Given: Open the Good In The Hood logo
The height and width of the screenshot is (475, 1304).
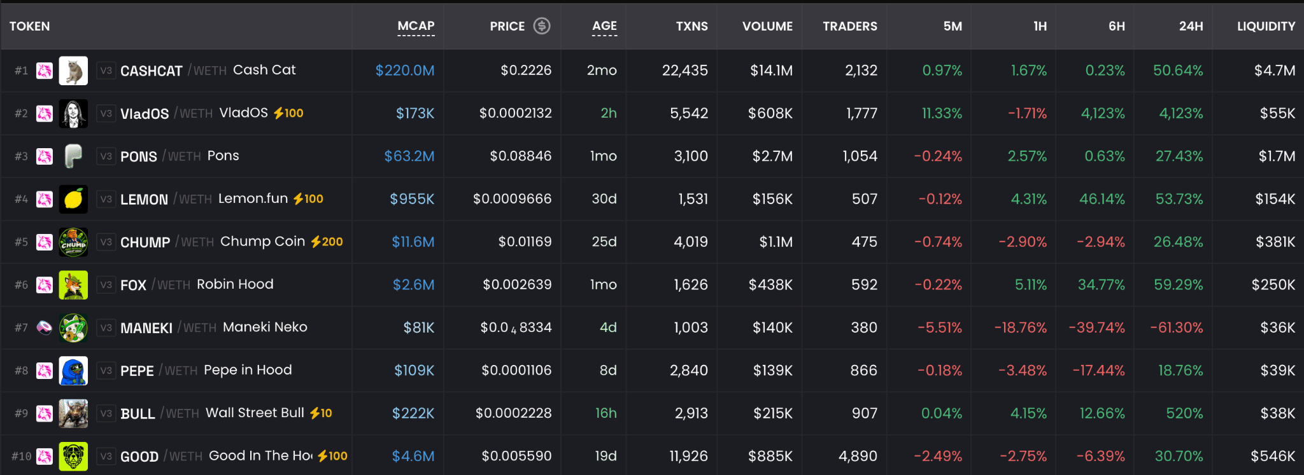Looking at the screenshot, I should [x=73, y=456].
